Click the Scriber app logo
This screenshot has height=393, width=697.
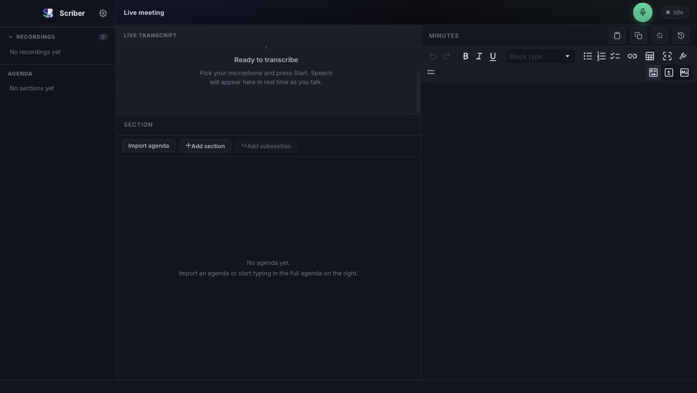point(48,13)
